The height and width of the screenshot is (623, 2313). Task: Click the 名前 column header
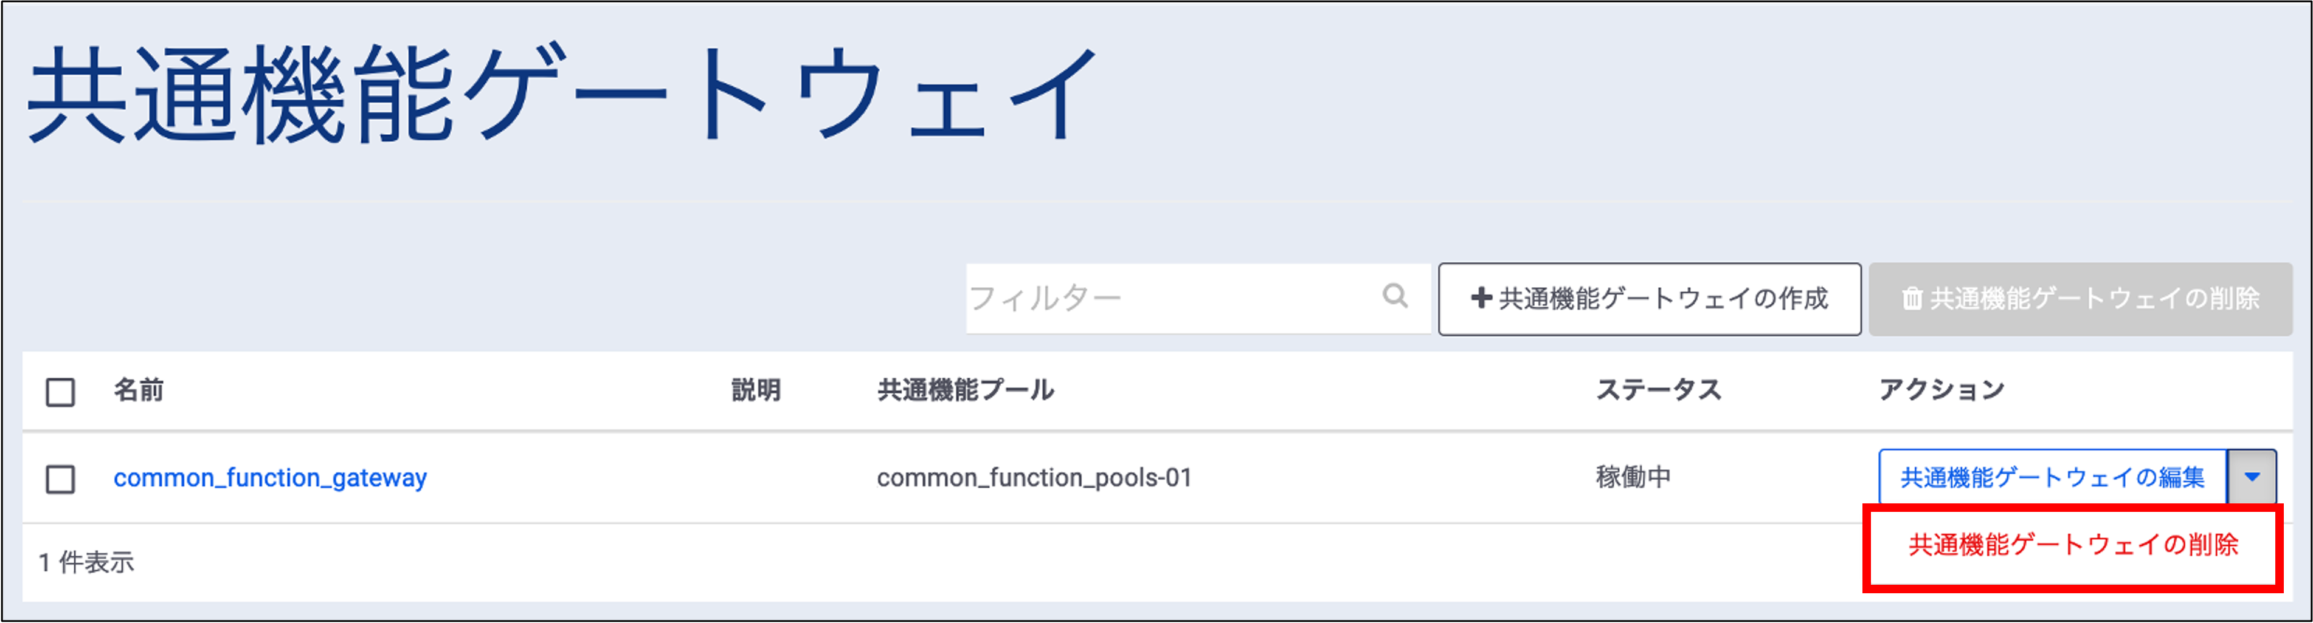coord(138,390)
